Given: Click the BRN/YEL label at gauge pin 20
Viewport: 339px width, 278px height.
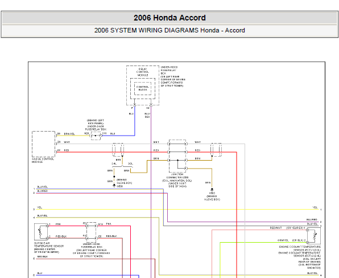Looking at the screenshot, I should tap(69, 134).
